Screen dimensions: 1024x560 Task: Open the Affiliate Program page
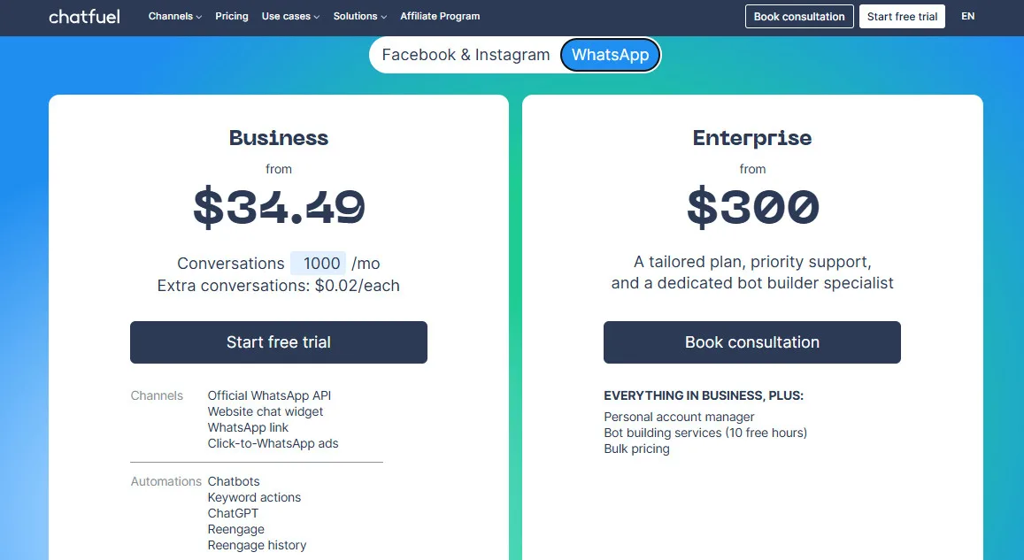pos(440,16)
